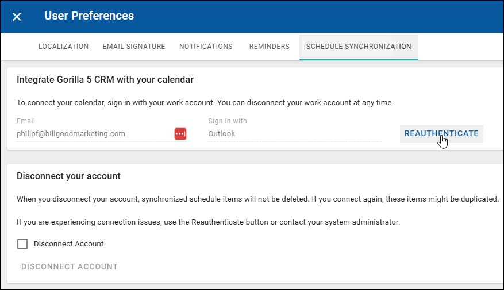Click the connect your calendar instruction text

[205, 103]
